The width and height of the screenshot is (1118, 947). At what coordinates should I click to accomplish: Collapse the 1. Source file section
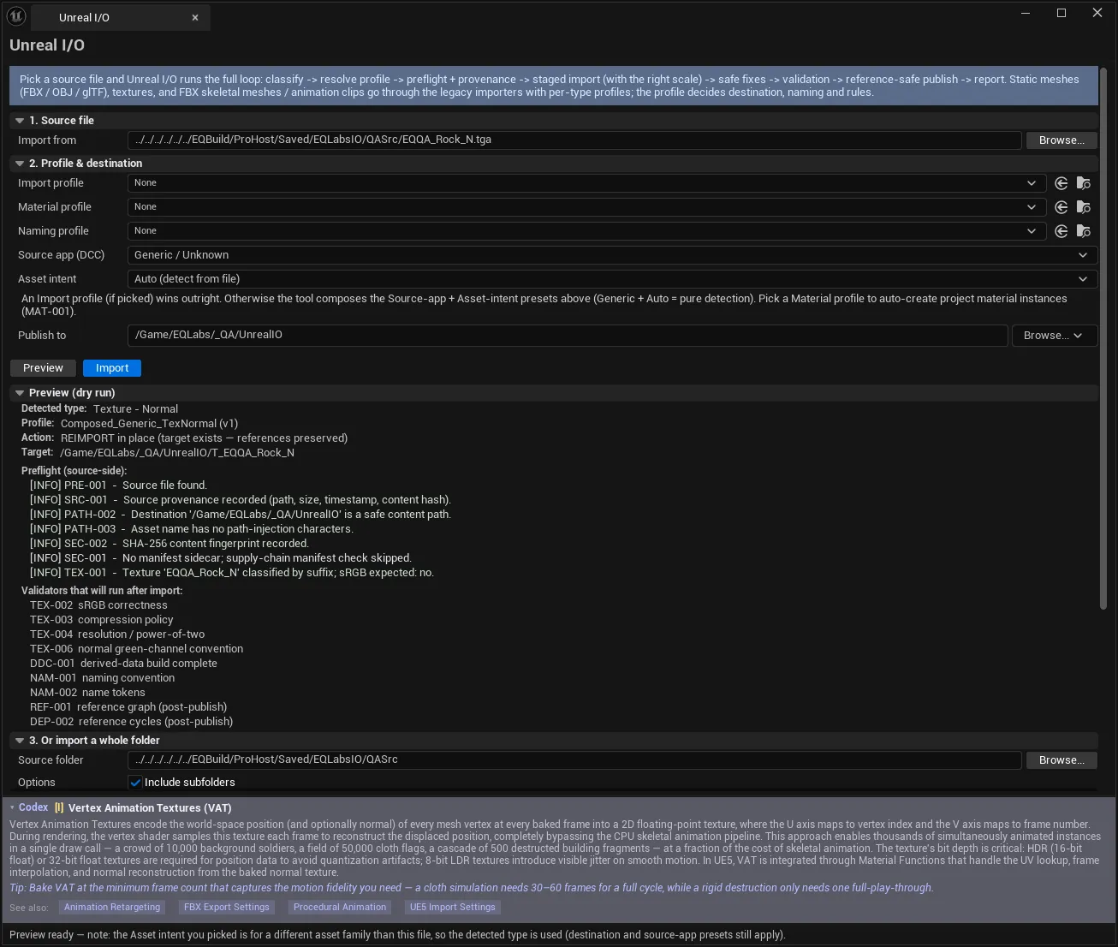20,121
